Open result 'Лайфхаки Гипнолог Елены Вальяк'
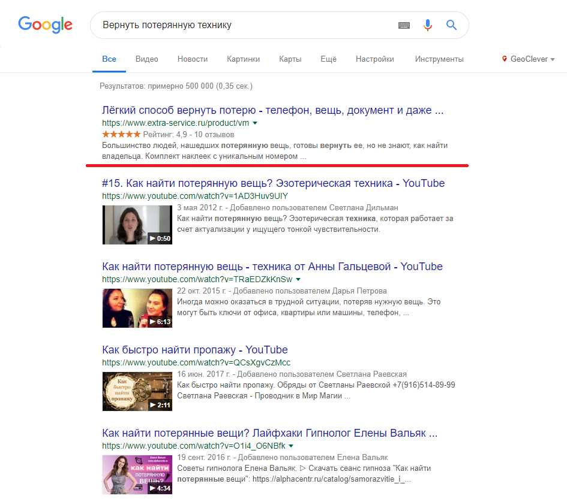 (270, 433)
